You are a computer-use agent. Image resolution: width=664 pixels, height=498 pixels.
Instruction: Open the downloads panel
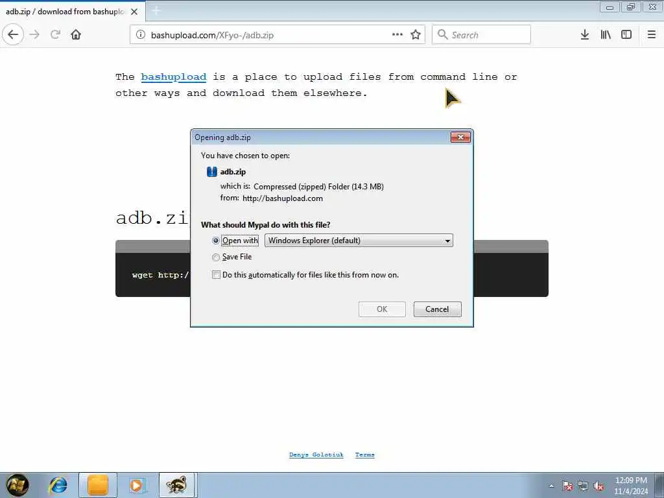[585, 35]
